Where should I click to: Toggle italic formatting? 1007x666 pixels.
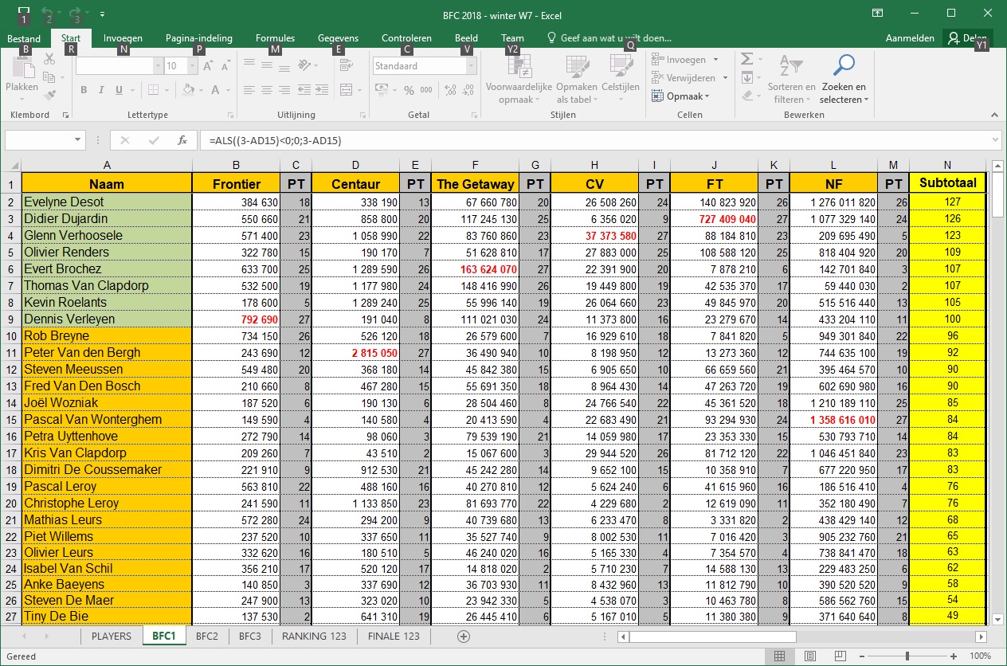click(x=103, y=90)
